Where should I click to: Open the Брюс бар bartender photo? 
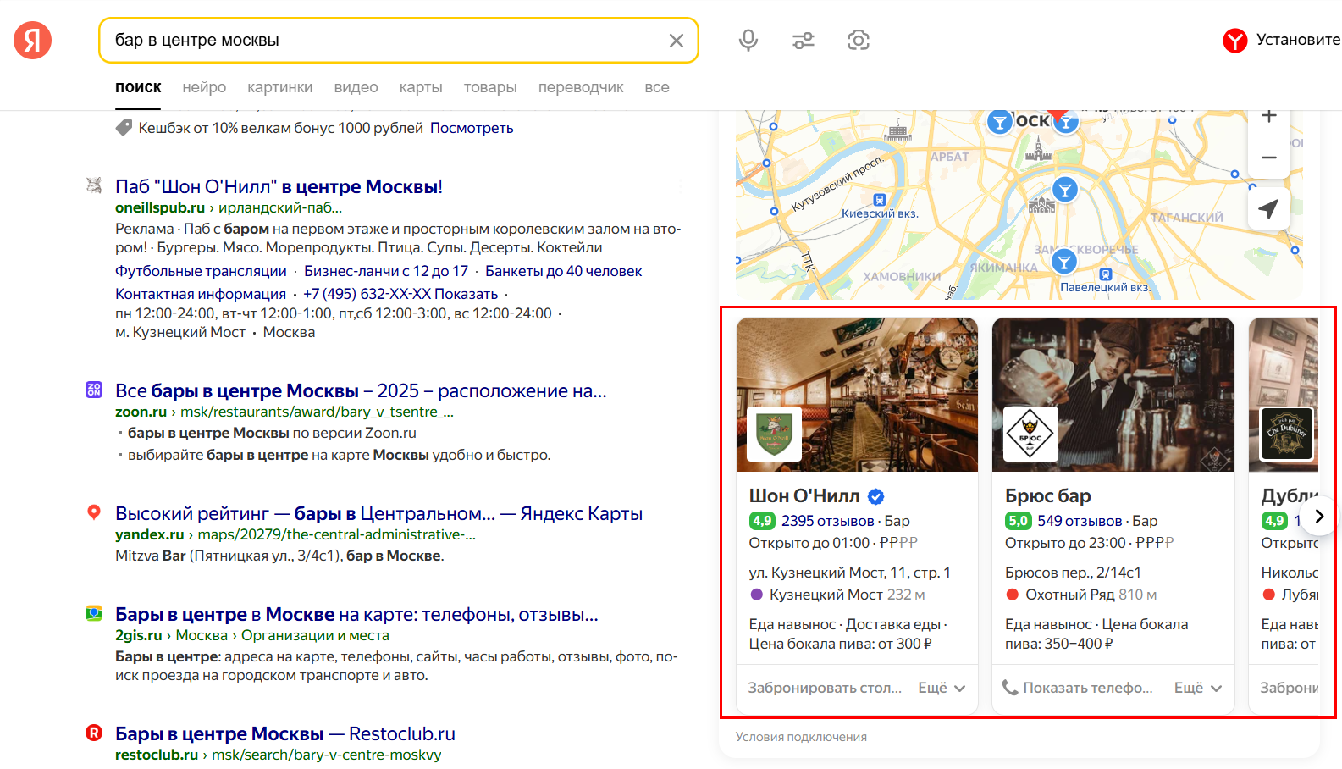pos(1113,395)
